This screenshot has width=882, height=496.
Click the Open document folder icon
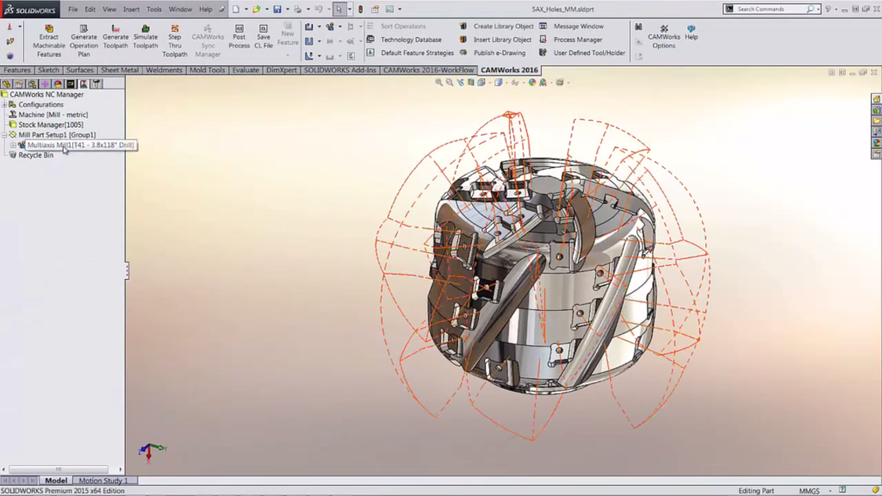tap(257, 9)
